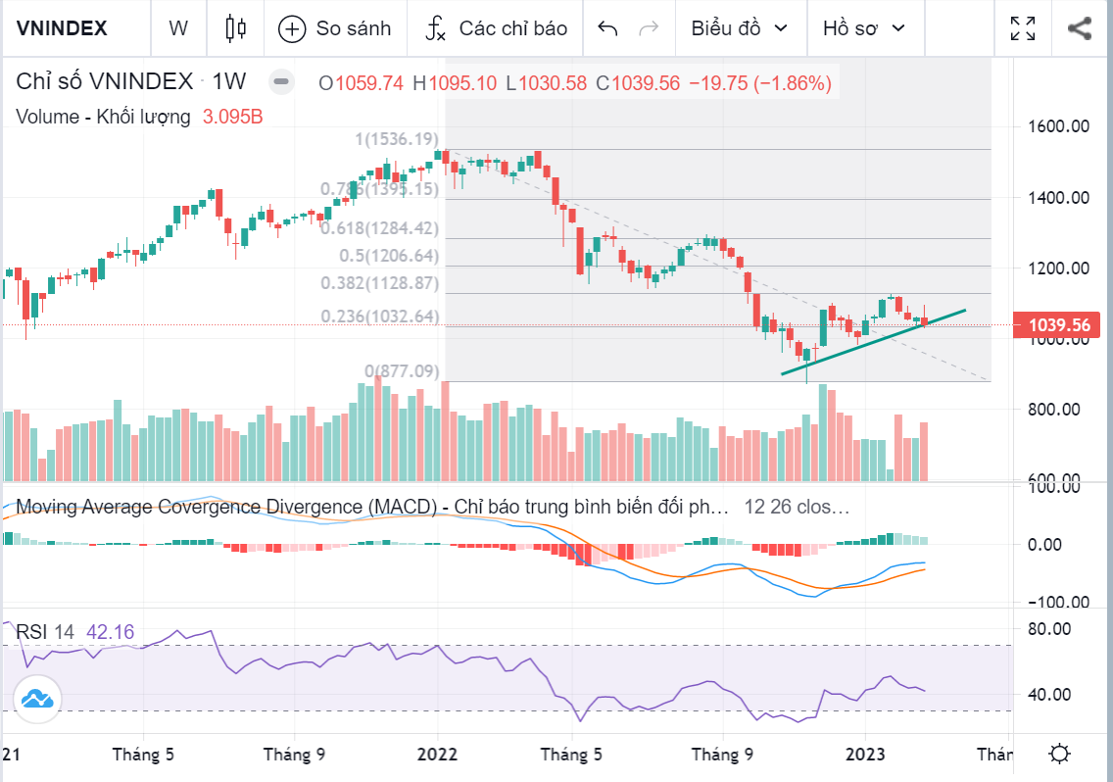Open the cloud chart logo button
This screenshot has height=782, width=1113.
pyautogui.click(x=37, y=700)
